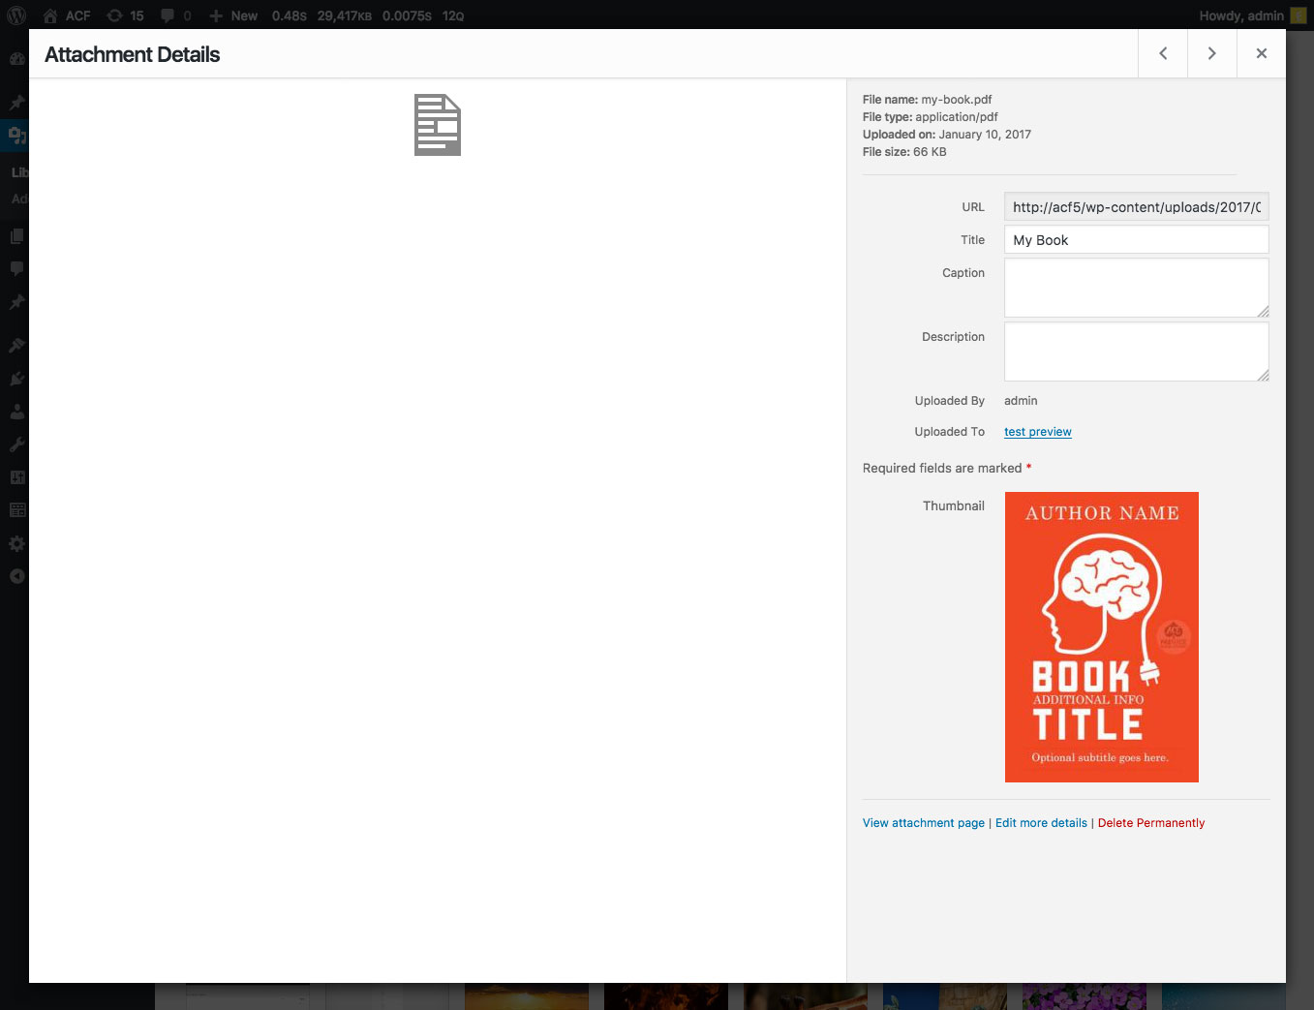Click the book cover thumbnail image
The width and height of the screenshot is (1314, 1010).
[x=1101, y=637]
